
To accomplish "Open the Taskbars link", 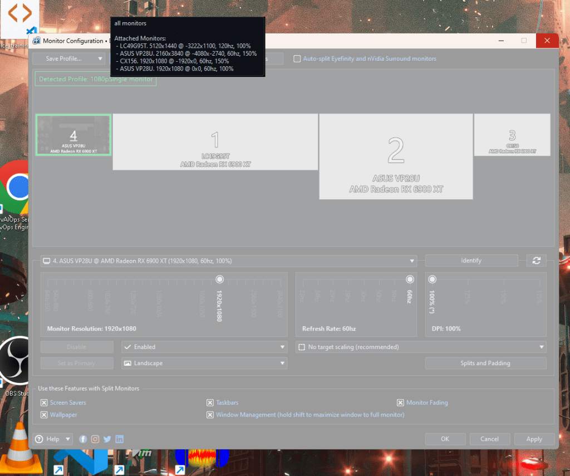I will (227, 403).
